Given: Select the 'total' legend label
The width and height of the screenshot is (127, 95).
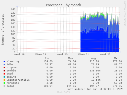Looking at the screenshot, I should click(x=10, y=86).
